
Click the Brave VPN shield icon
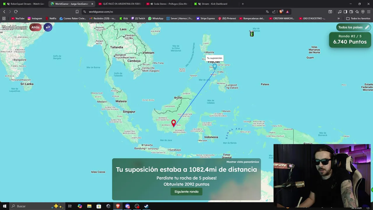[363, 12]
